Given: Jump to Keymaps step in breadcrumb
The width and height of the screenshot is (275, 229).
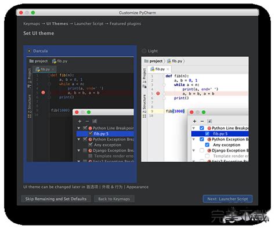Looking at the screenshot, I should click(31, 24).
